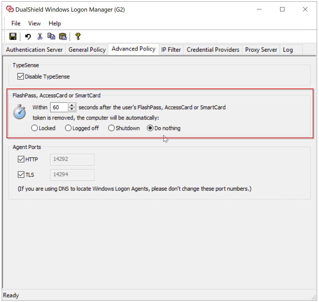Click the Undo arrow toolbar icon
Image resolution: width=319 pixels, height=302 pixels.
[28, 36]
